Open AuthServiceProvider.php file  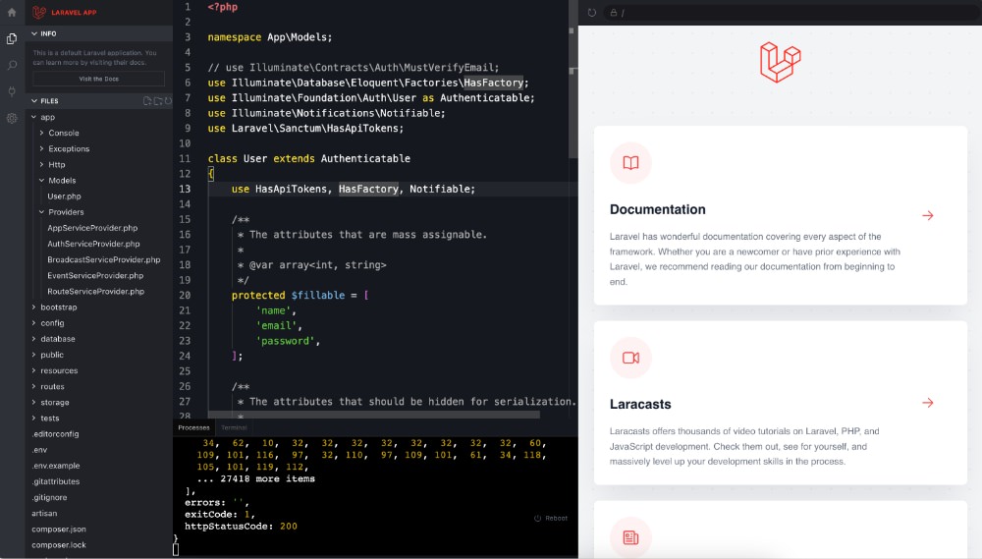pyautogui.click(x=93, y=244)
